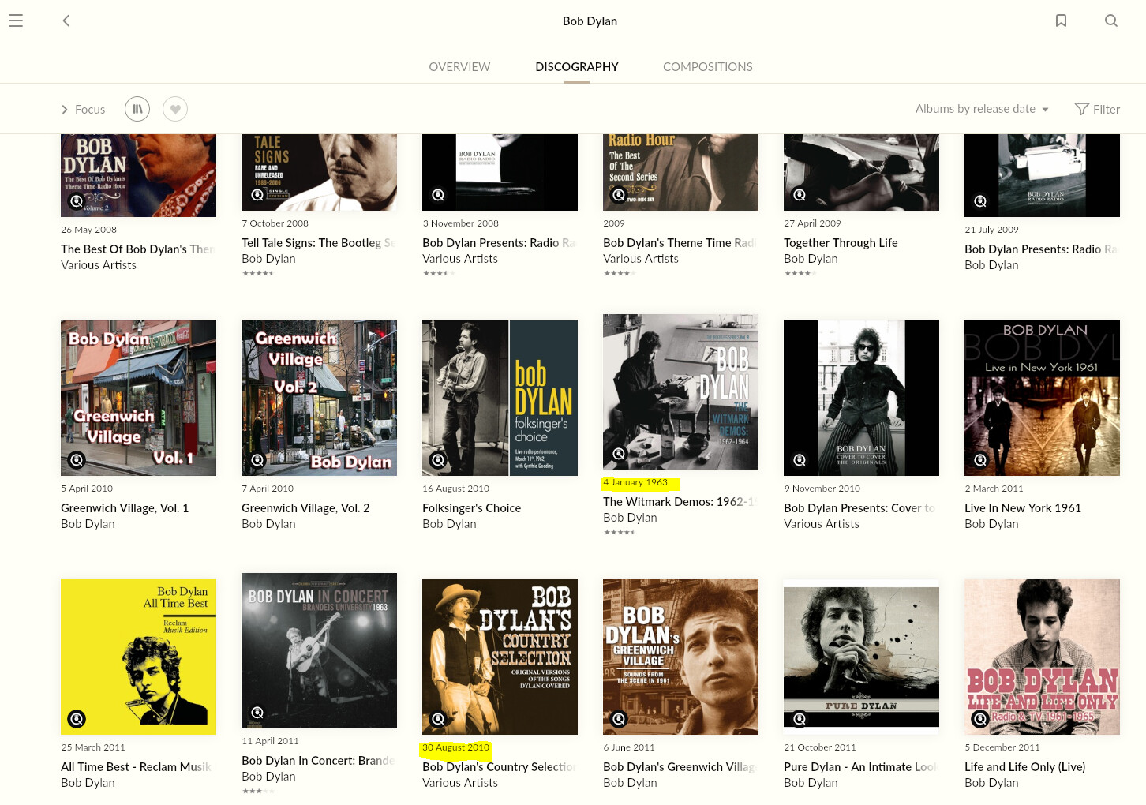Screen dimensions: 1146x805
Task: Toggle favorites heart filter
Action: [x=175, y=109]
